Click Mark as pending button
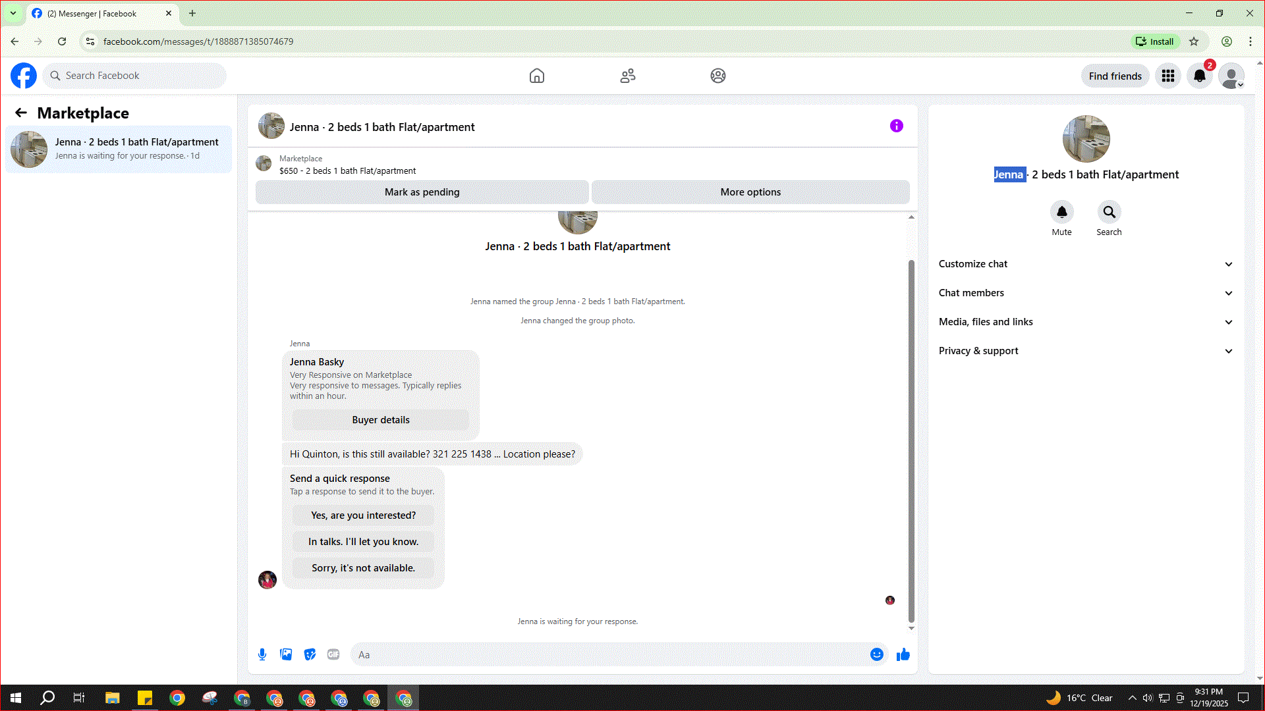Image resolution: width=1265 pixels, height=711 pixels. coord(422,192)
